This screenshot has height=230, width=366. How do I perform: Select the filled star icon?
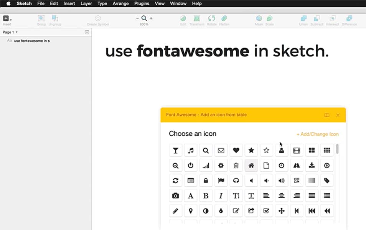click(251, 150)
